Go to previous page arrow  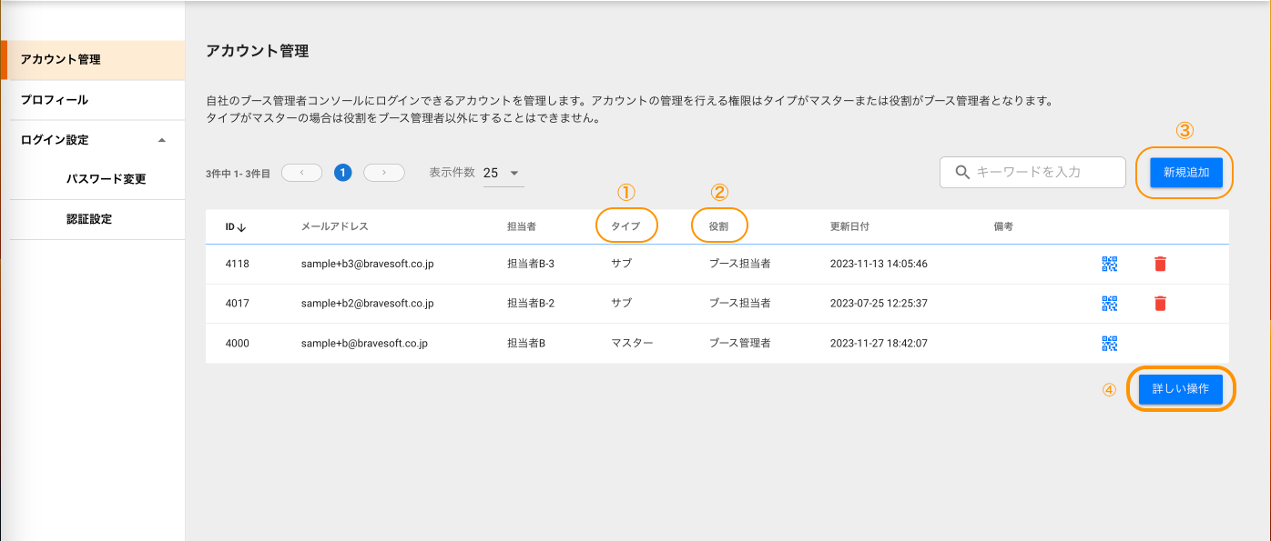point(301,173)
